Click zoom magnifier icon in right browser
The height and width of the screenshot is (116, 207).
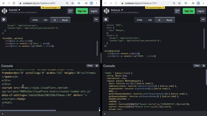(174, 3)
